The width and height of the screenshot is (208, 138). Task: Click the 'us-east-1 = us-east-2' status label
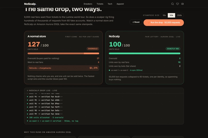coord(119,70)
